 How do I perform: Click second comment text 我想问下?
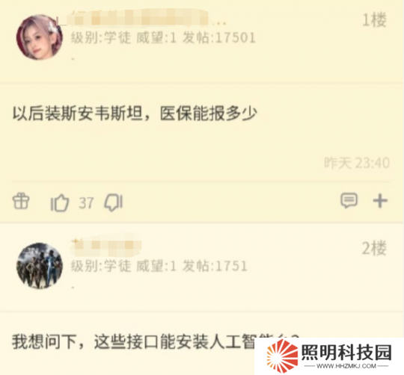pyautogui.click(x=44, y=341)
